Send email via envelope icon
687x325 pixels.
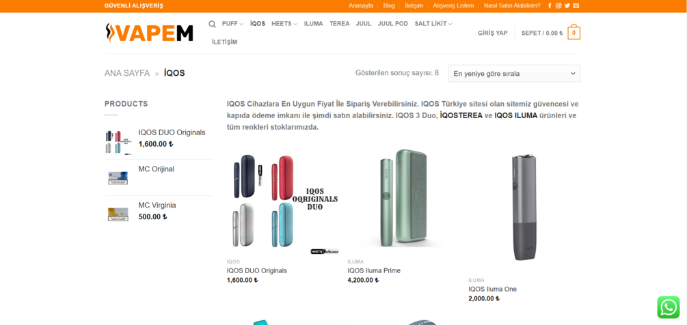coord(576,5)
